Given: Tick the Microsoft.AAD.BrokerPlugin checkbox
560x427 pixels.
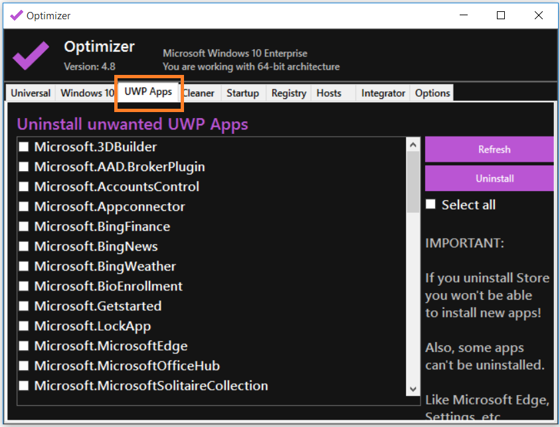Looking at the screenshot, I should pos(24,167).
